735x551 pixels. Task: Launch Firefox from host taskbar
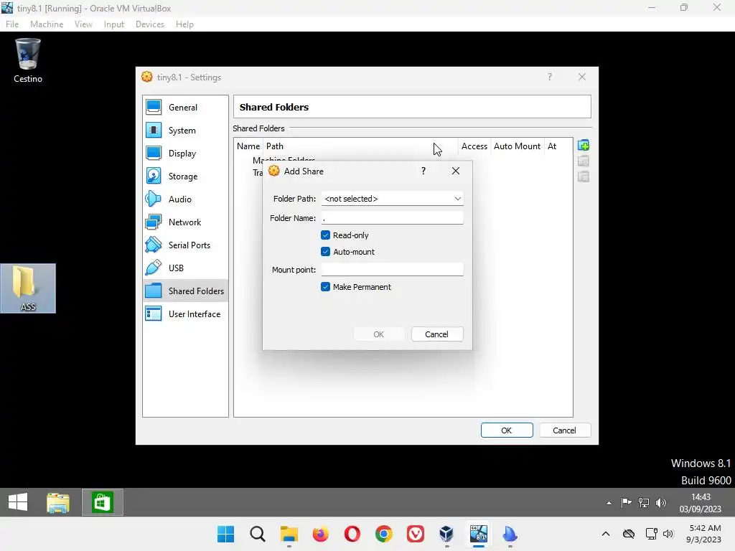(x=321, y=534)
